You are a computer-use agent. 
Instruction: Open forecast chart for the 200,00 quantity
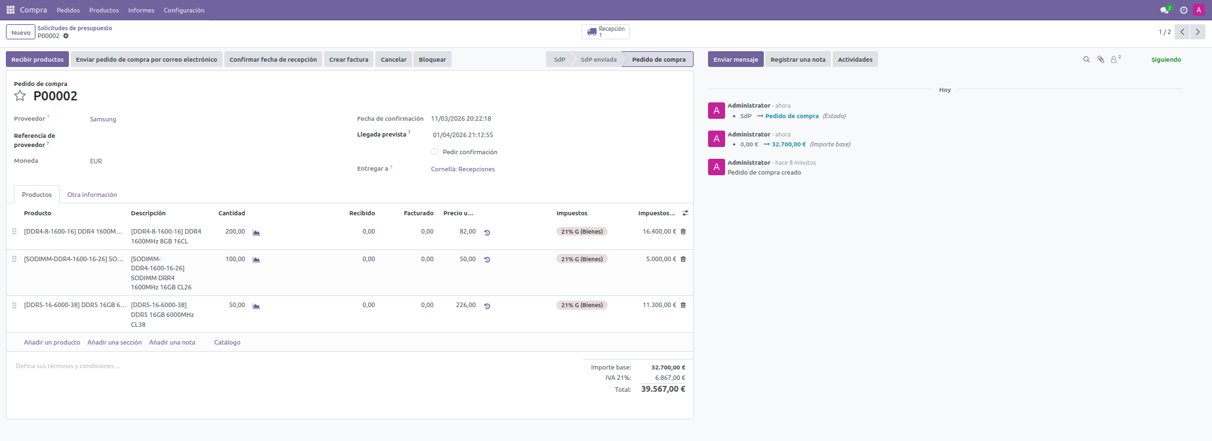click(257, 232)
